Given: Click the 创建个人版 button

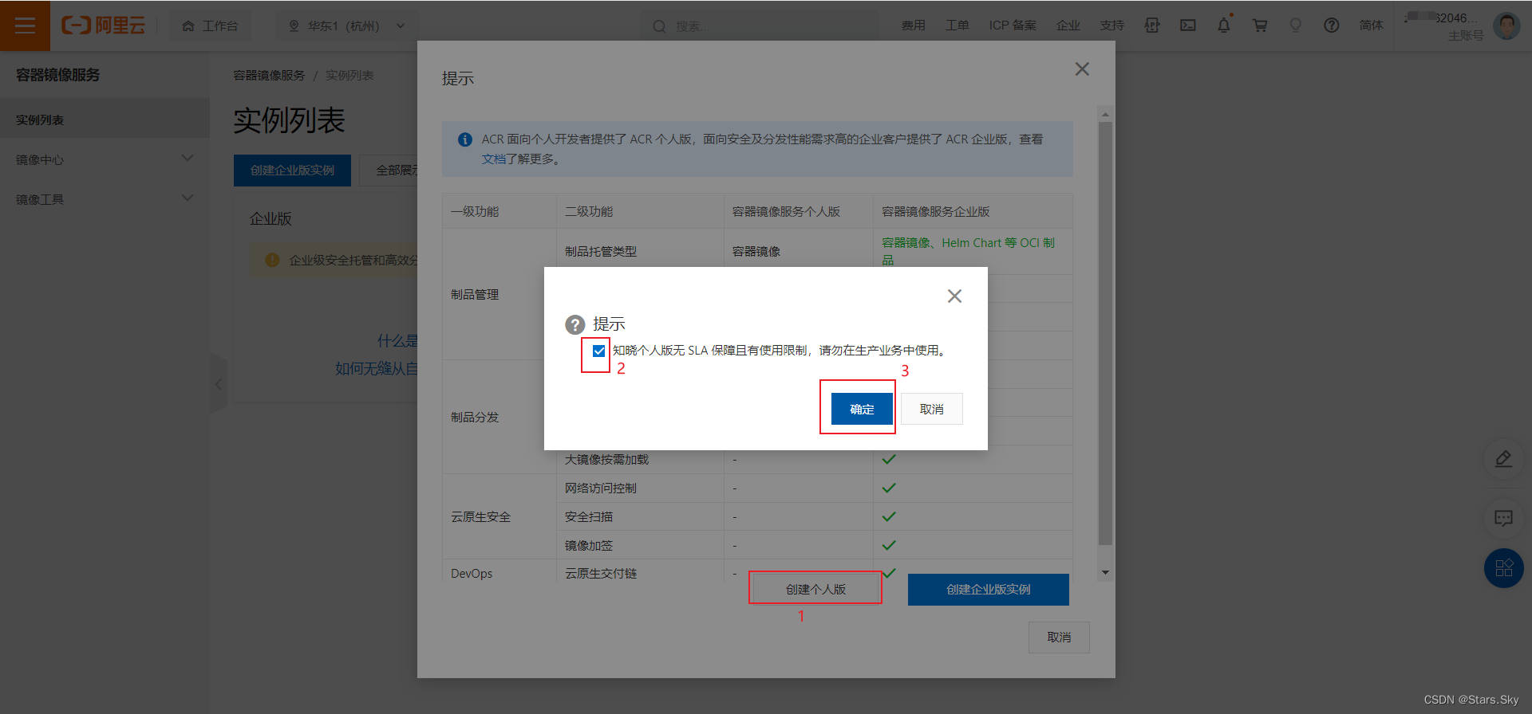Looking at the screenshot, I should tap(815, 589).
